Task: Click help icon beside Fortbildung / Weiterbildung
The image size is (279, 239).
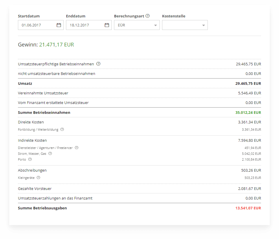Action: pyautogui.click(x=62, y=130)
